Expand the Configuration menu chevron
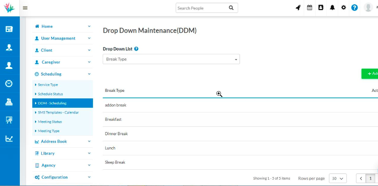 [x=89, y=177]
